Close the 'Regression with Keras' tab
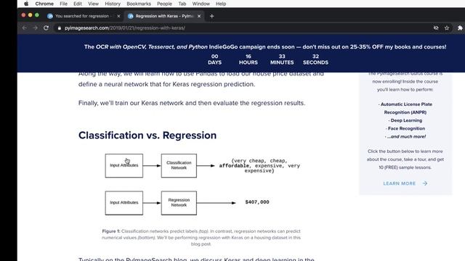Viewport: 465px width, 261px height. [199, 16]
